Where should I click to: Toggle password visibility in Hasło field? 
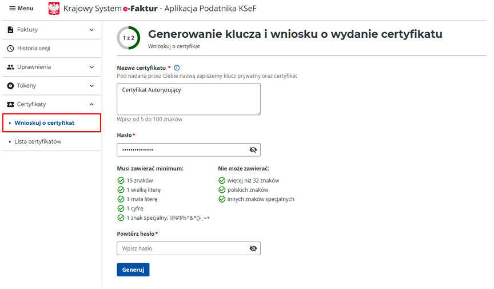(x=253, y=150)
